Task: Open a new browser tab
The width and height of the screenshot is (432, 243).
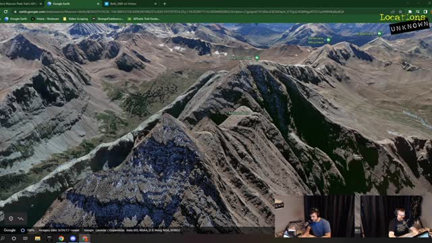Action: click(165, 4)
